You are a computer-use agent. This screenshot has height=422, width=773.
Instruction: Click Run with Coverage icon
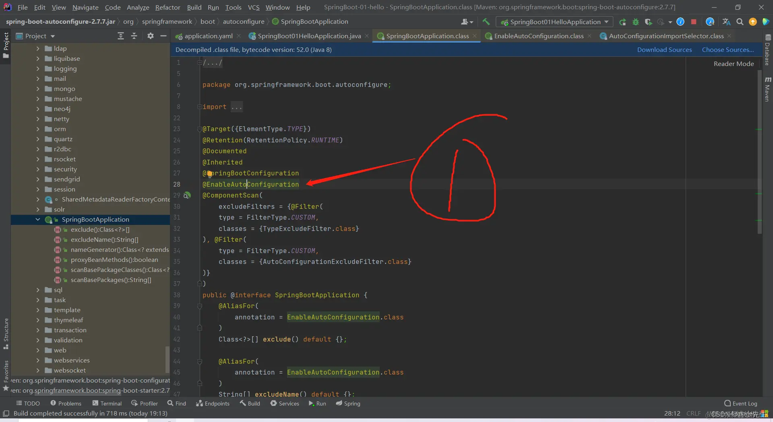(648, 22)
